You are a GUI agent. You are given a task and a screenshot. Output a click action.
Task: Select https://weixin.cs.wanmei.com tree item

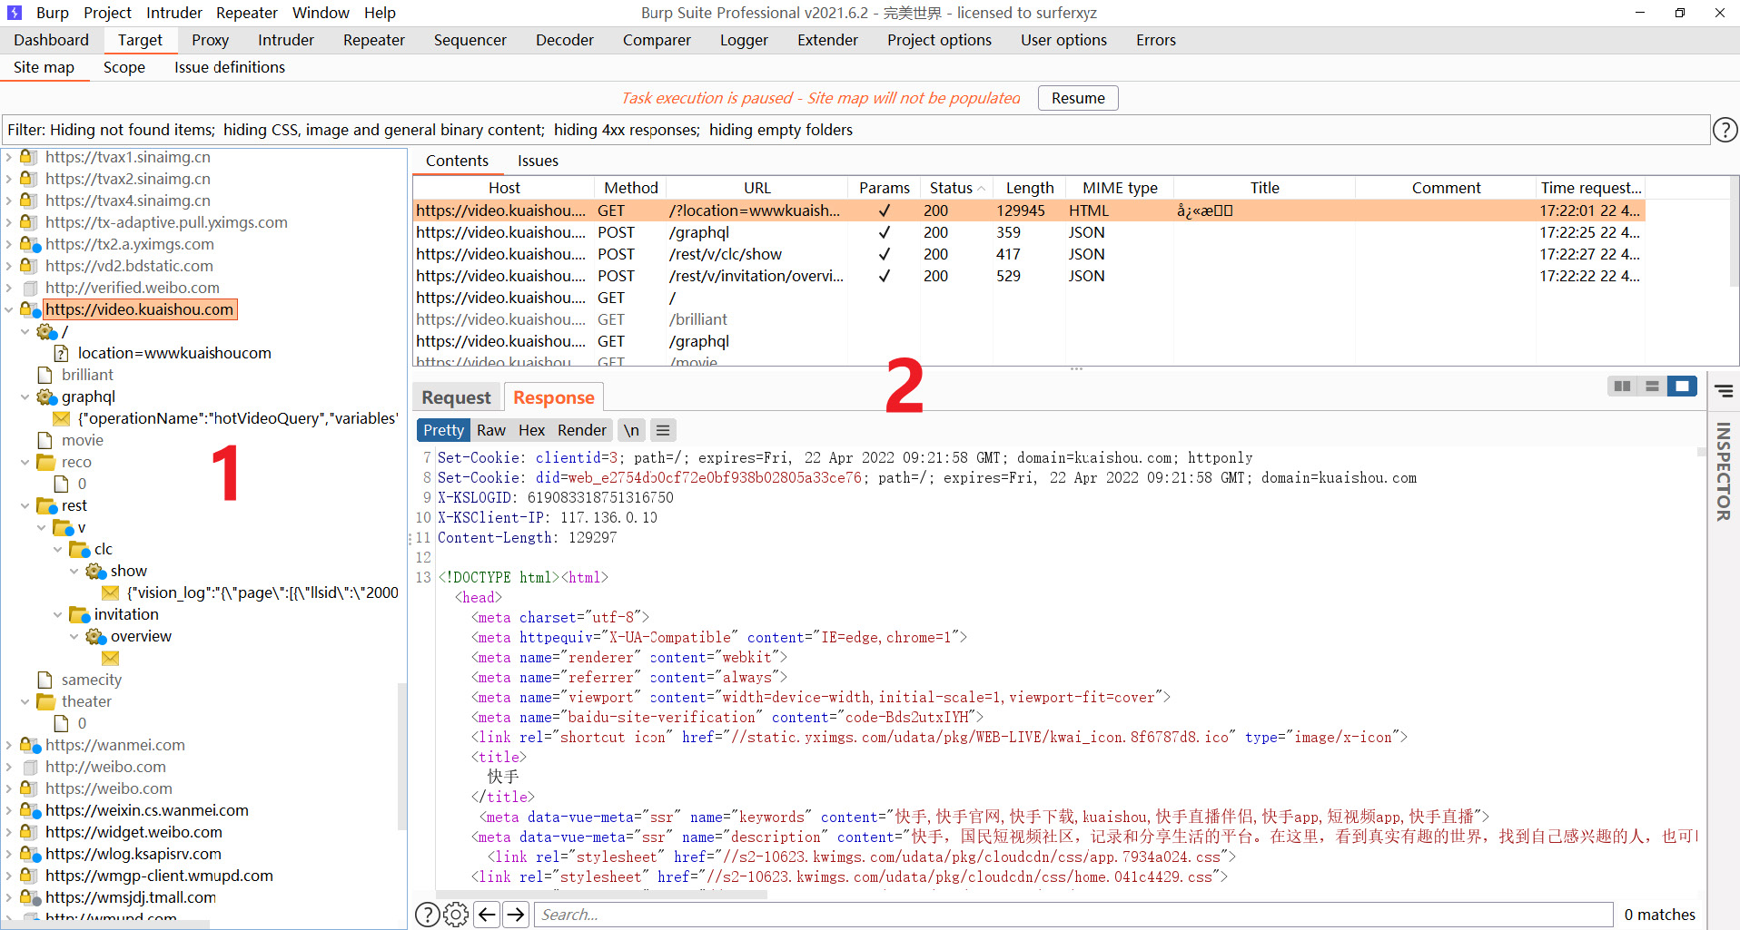(147, 810)
